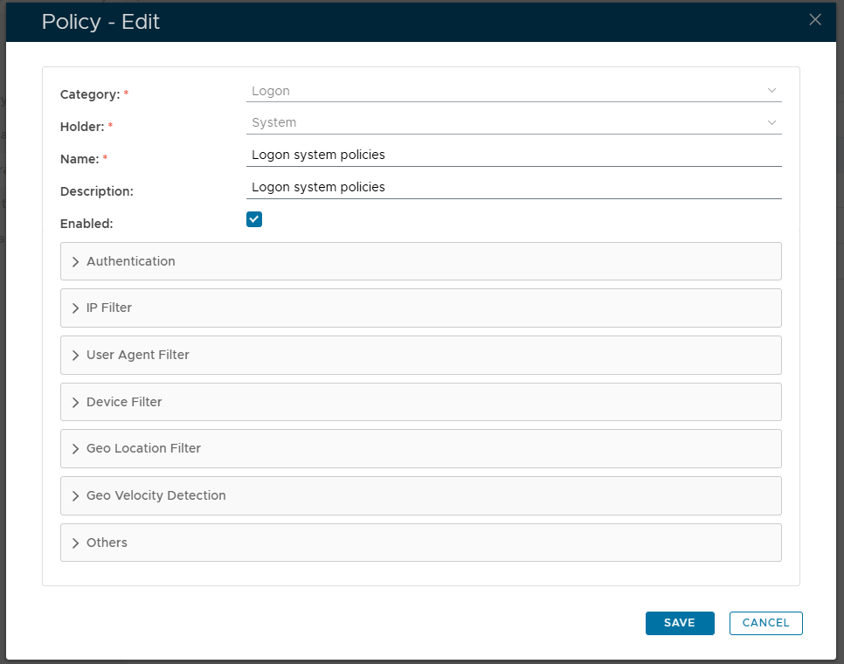The image size is (844, 664).
Task: Open the Category dropdown showing Logon
Action: [507, 91]
